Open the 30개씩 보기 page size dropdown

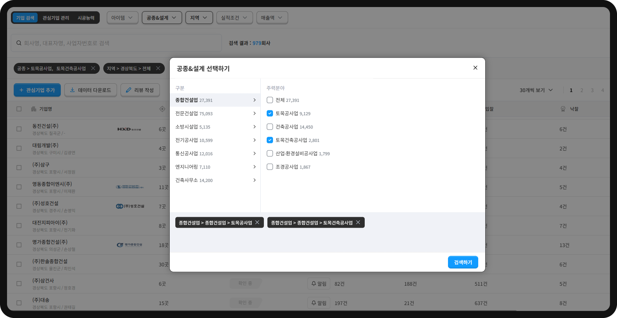point(536,90)
